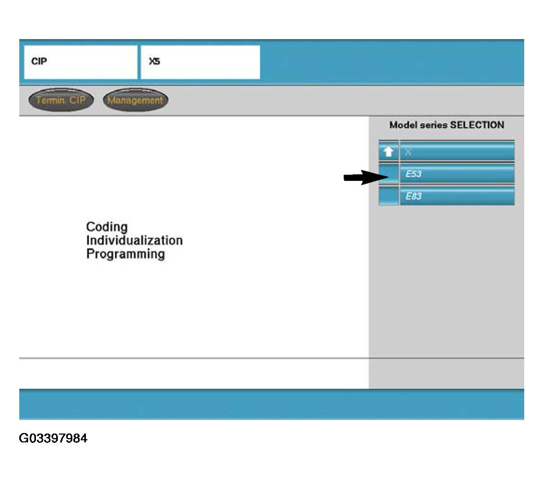Click the black arrow pointing at E53

[362, 178]
